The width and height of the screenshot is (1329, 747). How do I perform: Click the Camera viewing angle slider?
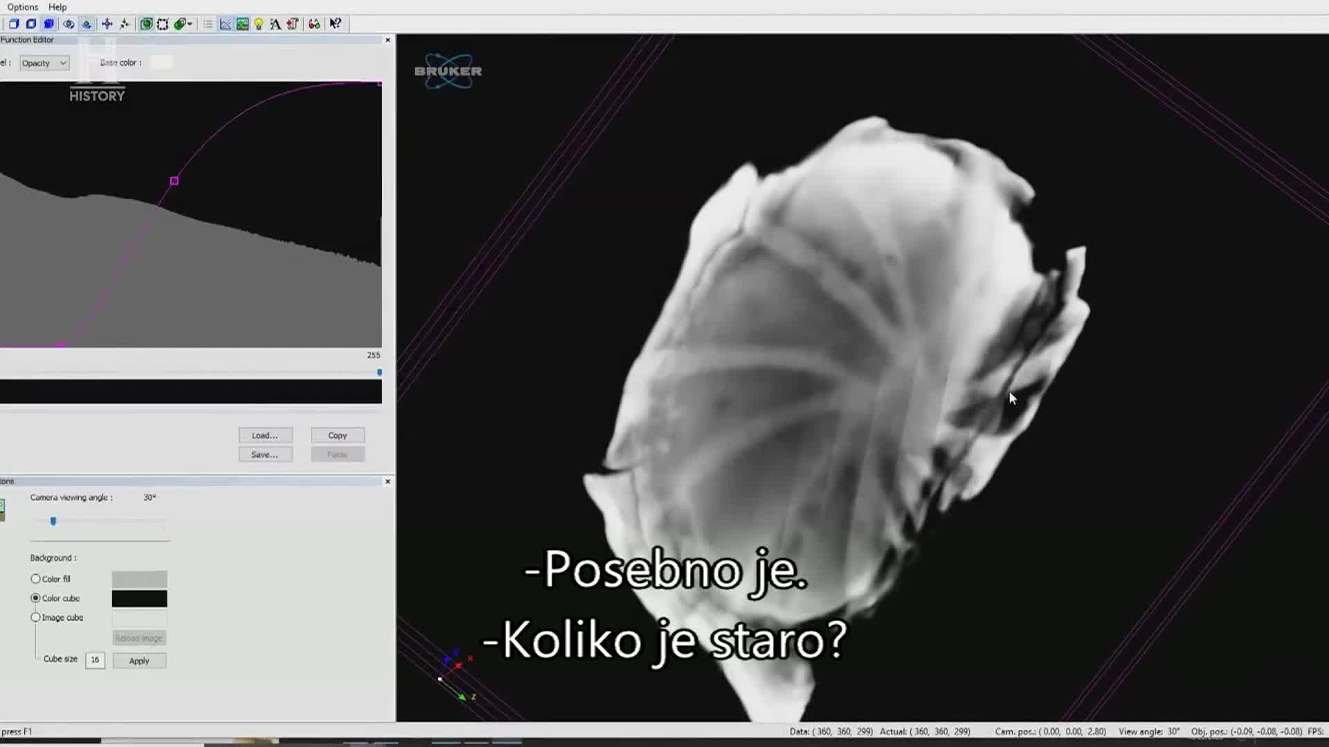53,522
